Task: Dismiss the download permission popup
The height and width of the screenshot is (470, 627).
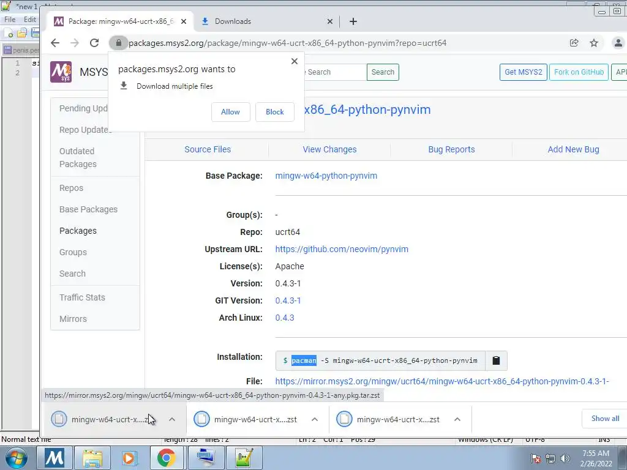Action: (295, 61)
